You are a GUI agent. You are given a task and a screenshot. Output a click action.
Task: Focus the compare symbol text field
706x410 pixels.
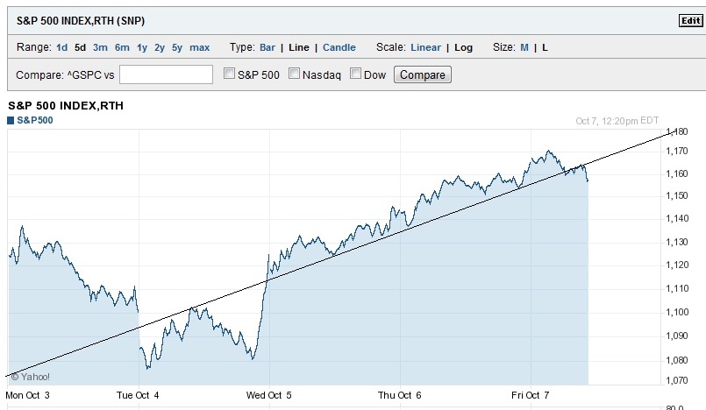click(166, 74)
